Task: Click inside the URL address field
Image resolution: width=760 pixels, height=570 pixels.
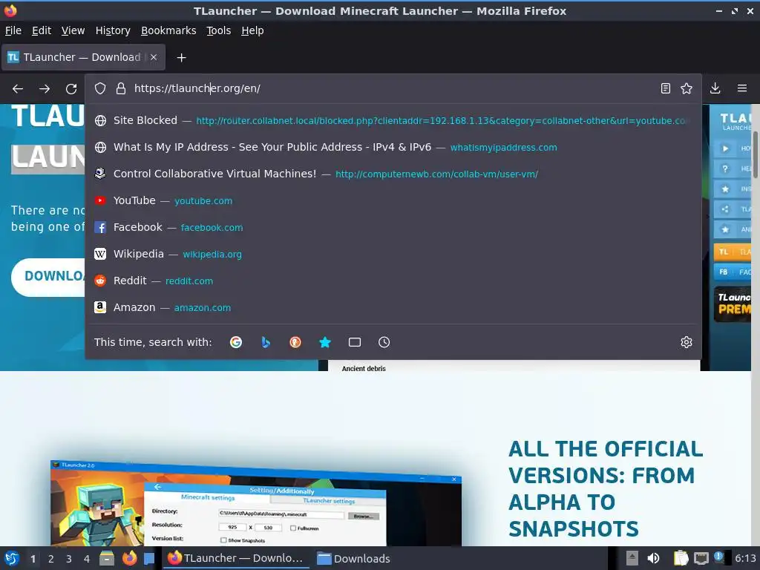Action: tap(393, 88)
